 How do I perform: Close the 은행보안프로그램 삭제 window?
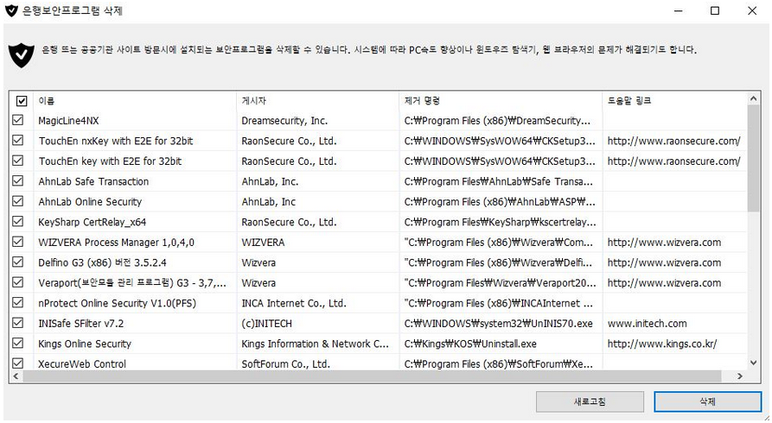point(752,10)
